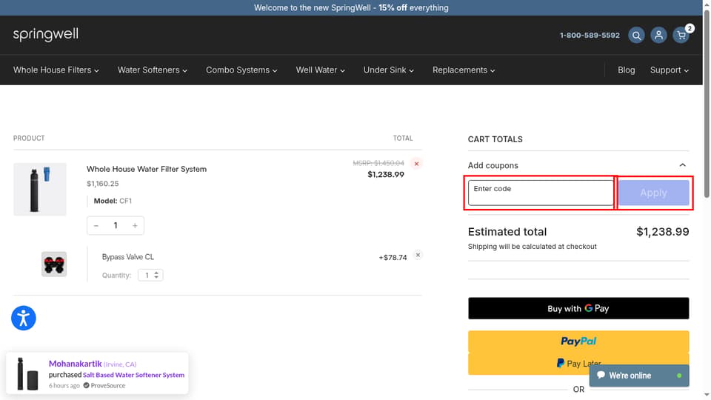This screenshot has width=711, height=400.
Task: Click the water softener notification thumbnail
Action: pos(27,373)
